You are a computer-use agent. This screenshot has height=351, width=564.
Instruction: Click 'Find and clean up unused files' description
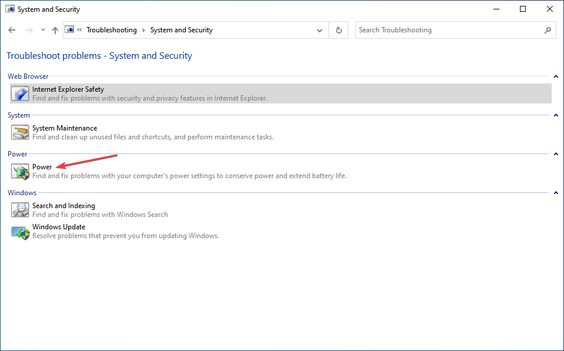coord(153,137)
